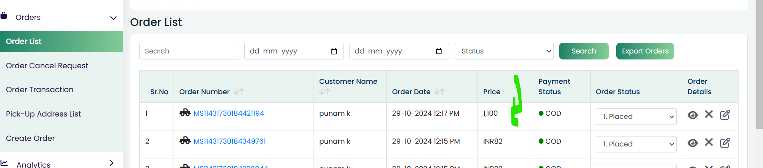Cancel order in row 1 with X icon
This screenshot has width=763, height=168.
pos(709,115)
